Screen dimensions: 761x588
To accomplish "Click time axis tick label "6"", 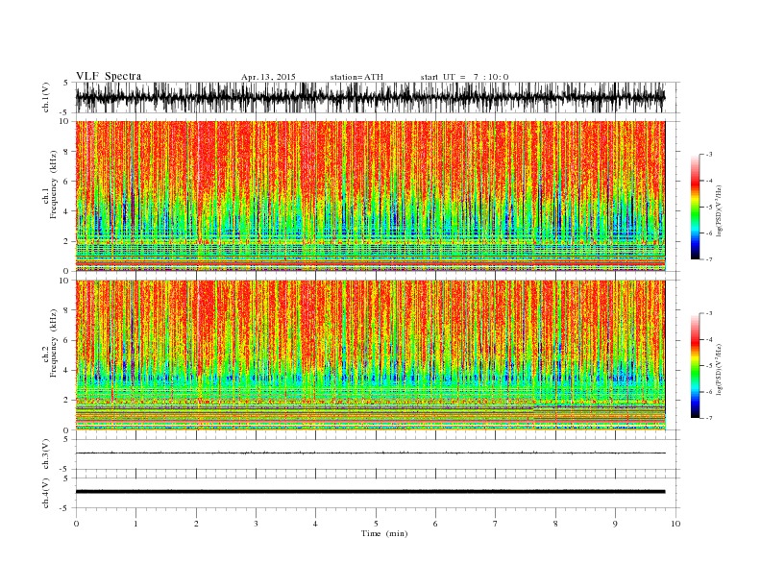I will (435, 524).
